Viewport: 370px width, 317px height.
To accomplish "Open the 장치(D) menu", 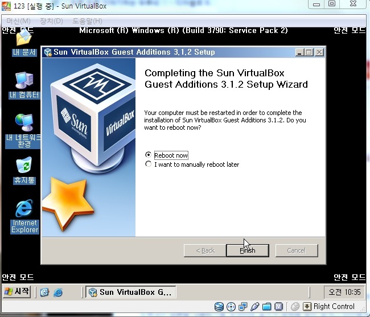I will click(x=51, y=21).
